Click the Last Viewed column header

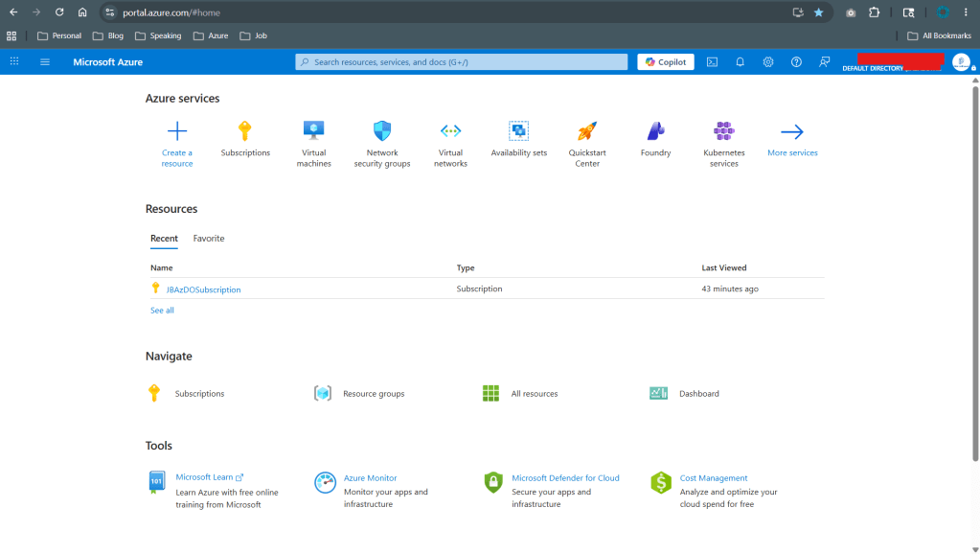coord(724,267)
